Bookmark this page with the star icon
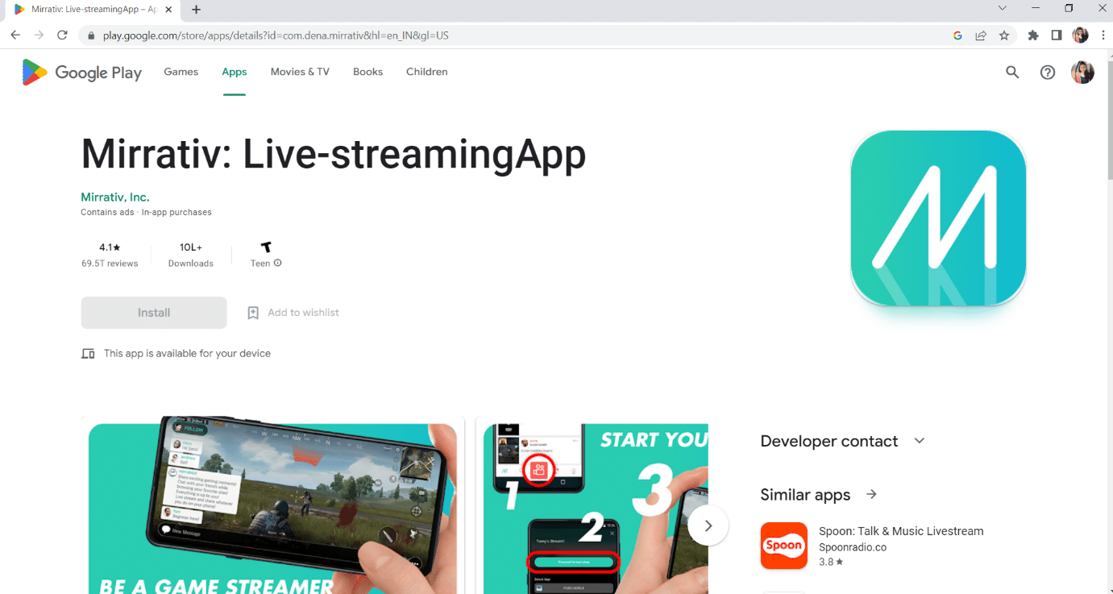The width and height of the screenshot is (1113, 594). point(1004,35)
